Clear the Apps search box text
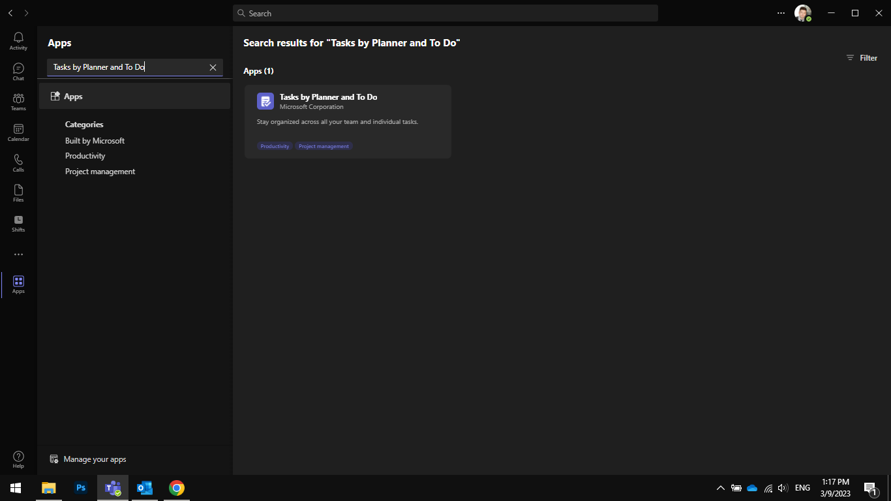Viewport: 891px width, 501px height. pos(213,67)
